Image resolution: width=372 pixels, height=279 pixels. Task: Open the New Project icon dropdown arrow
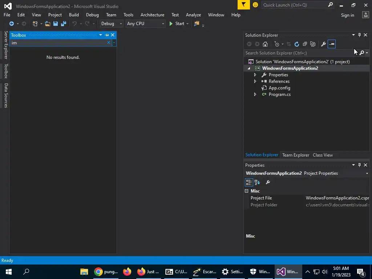pos(41,24)
